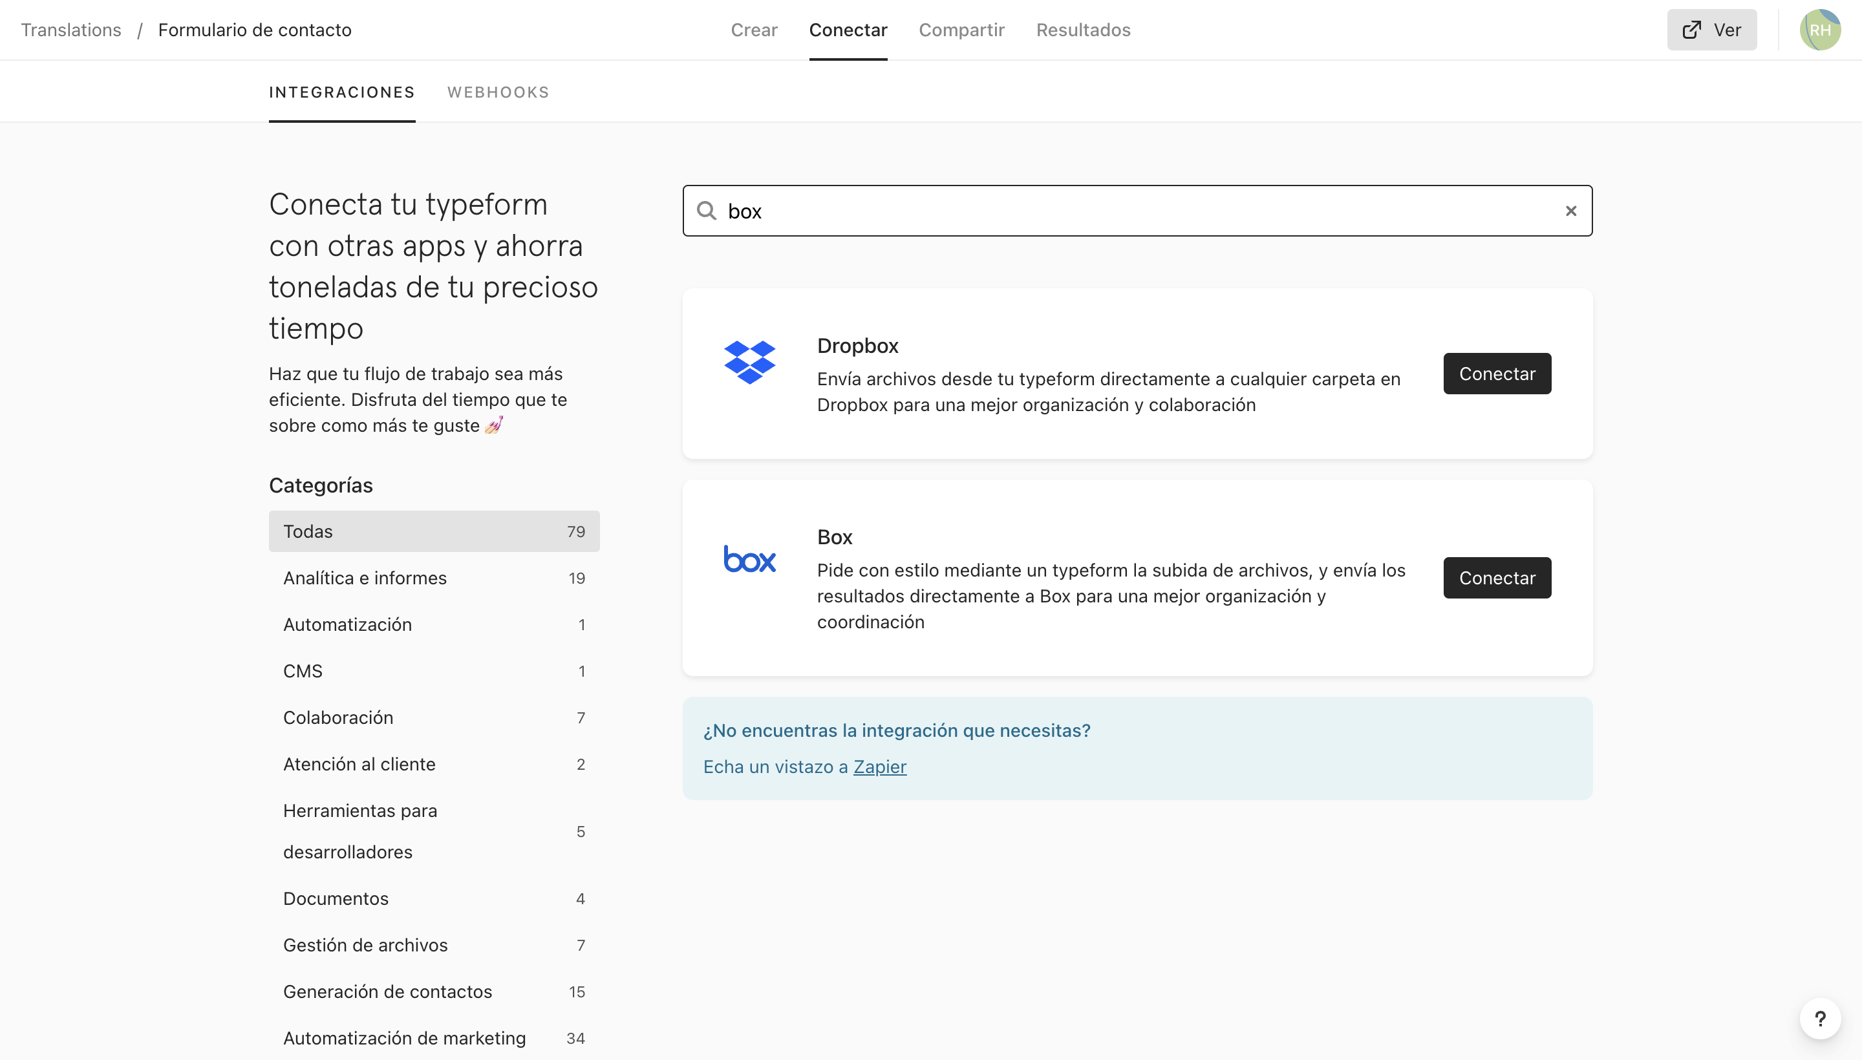Click the Box integration title
This screenshot has width=1862, height=1060.
click(x=835, y=537)
